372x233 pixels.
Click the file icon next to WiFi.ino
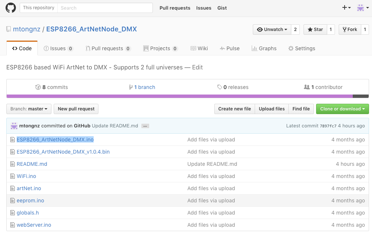(13, 176)
